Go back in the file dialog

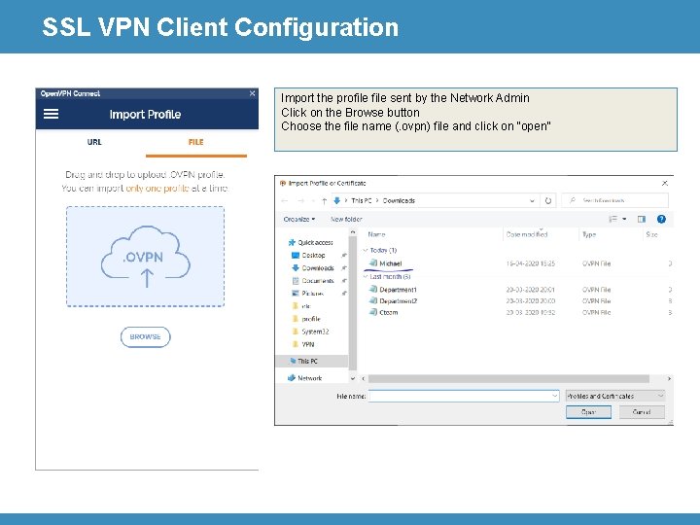pos(285,201)
